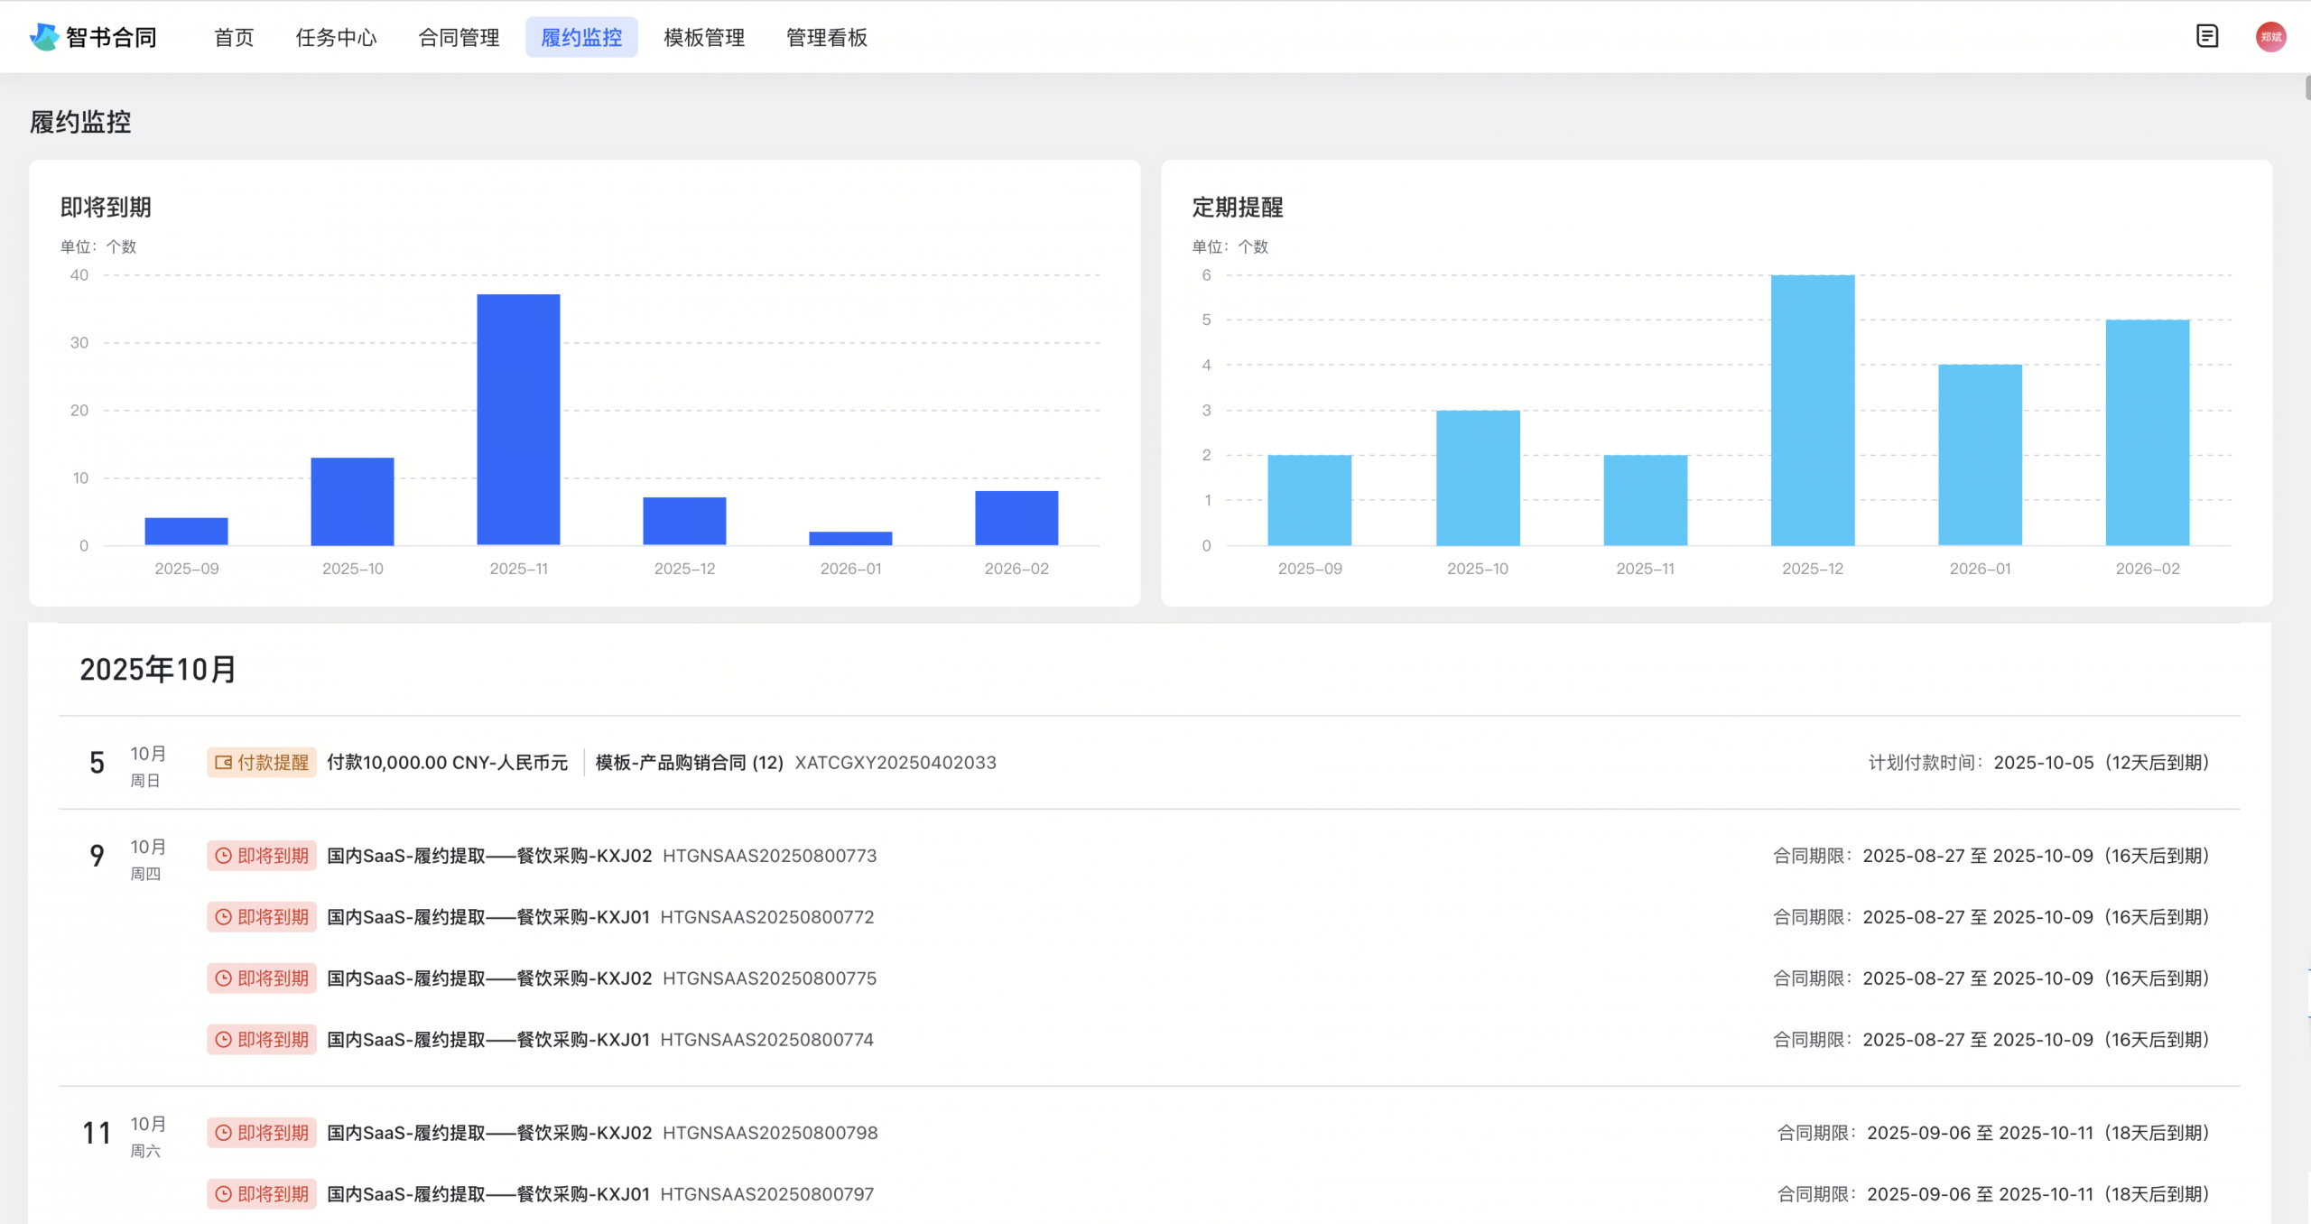2311x1224 pixels.
Task: Click the red user avatar icon
Action: click(2270, 37)
